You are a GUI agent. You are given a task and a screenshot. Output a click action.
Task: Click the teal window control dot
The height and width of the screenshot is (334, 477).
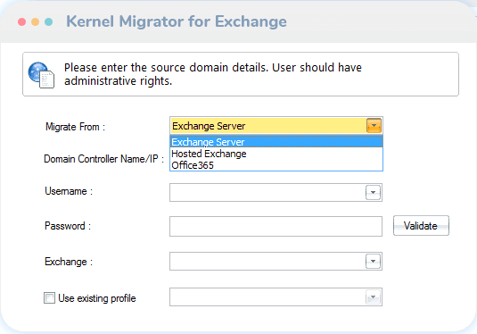tap(49, 22)
